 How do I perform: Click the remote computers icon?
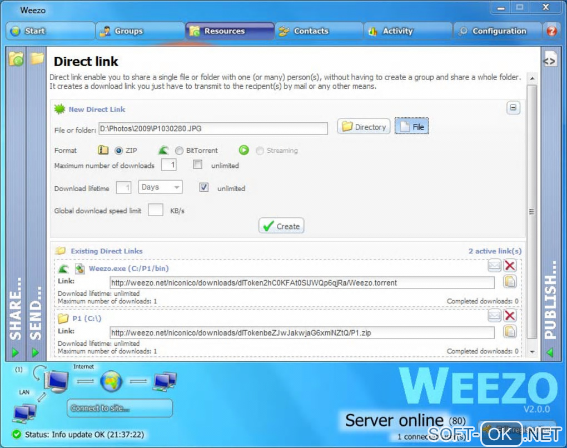coord(165,381)
